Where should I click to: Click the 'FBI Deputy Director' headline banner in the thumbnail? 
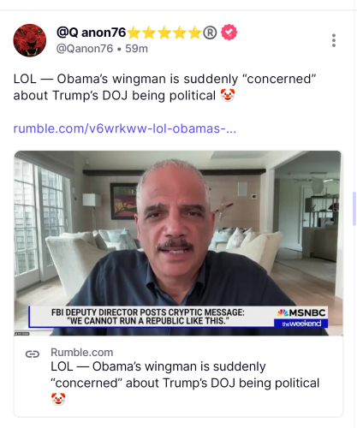coord(148,317)
